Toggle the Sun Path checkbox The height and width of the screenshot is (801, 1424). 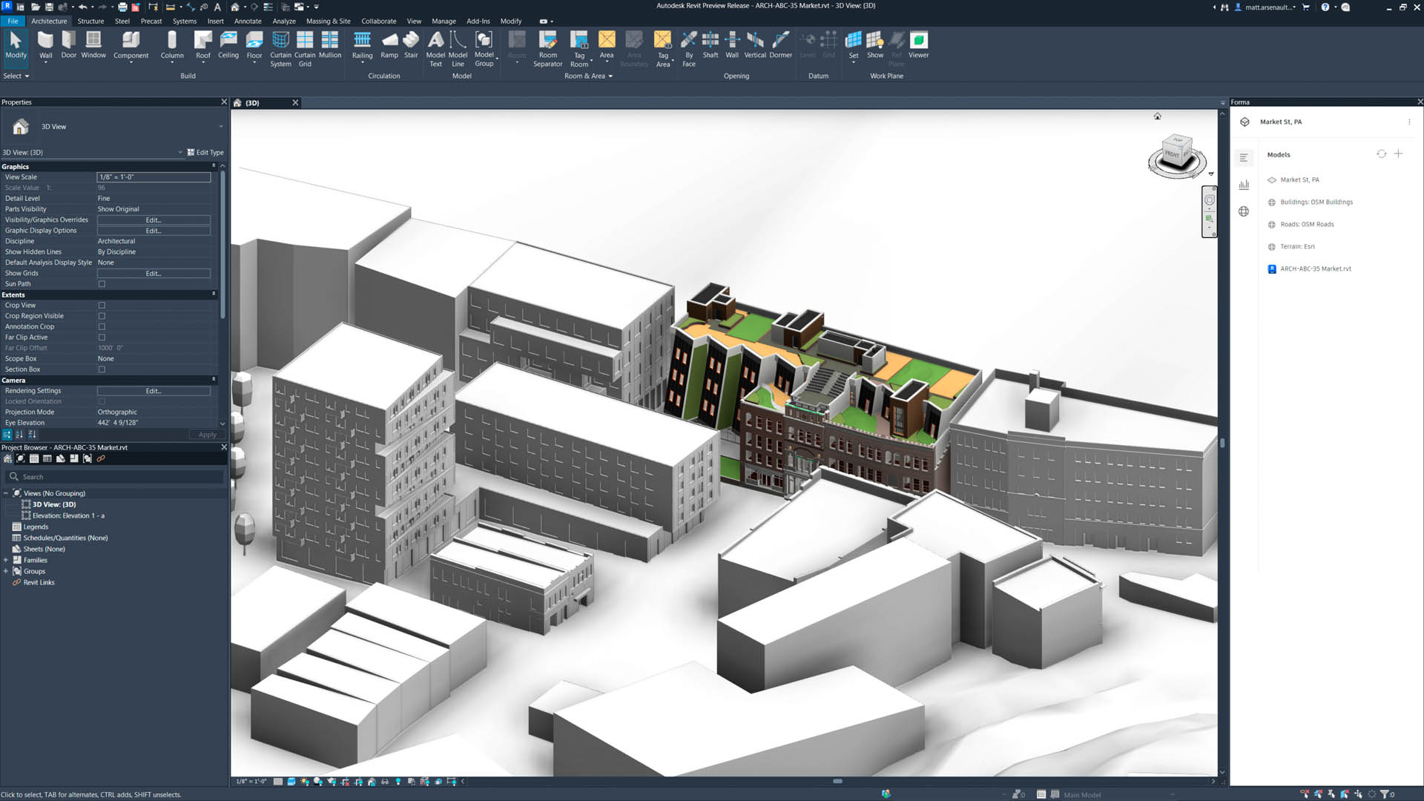(x=101, y=283)
